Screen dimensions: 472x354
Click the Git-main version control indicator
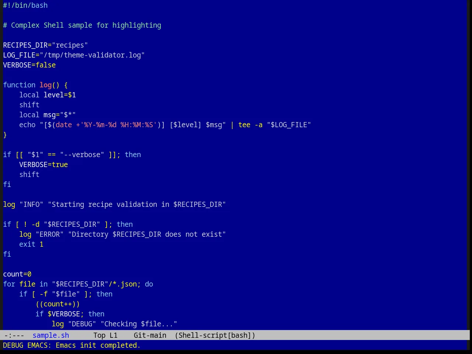(150, 335)
